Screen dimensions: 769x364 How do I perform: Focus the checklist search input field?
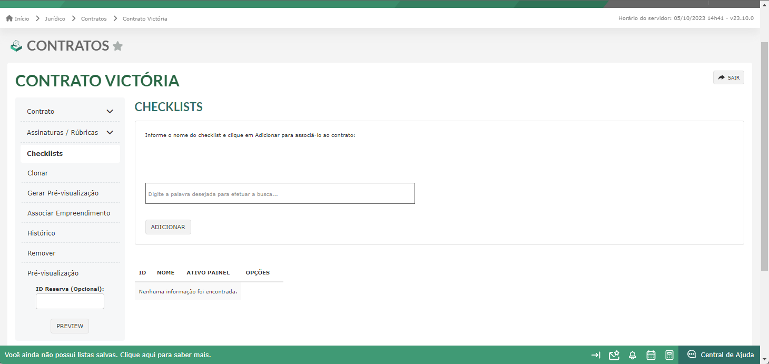[280, 193]
